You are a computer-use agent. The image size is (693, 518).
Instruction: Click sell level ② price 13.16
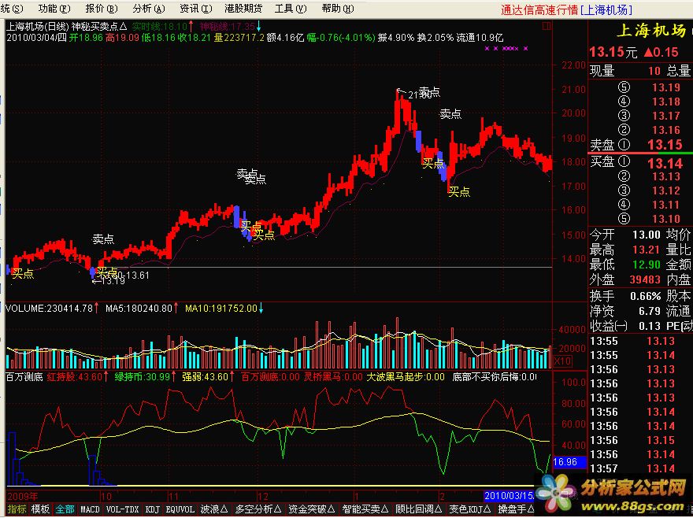point(666,130)
